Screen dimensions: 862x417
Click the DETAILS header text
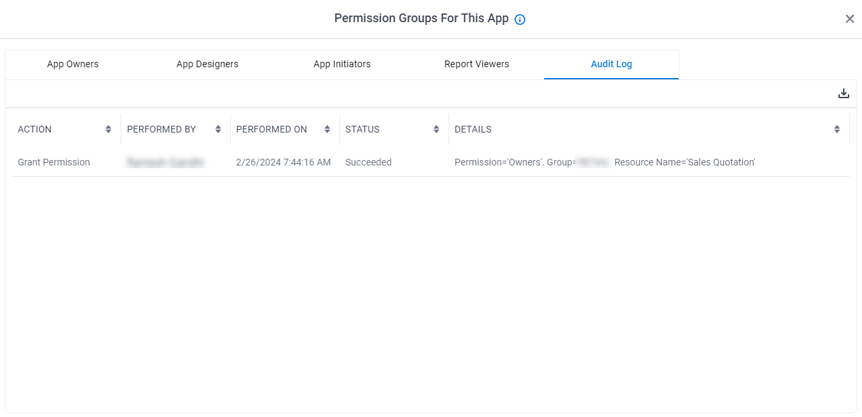pos(473,129)
